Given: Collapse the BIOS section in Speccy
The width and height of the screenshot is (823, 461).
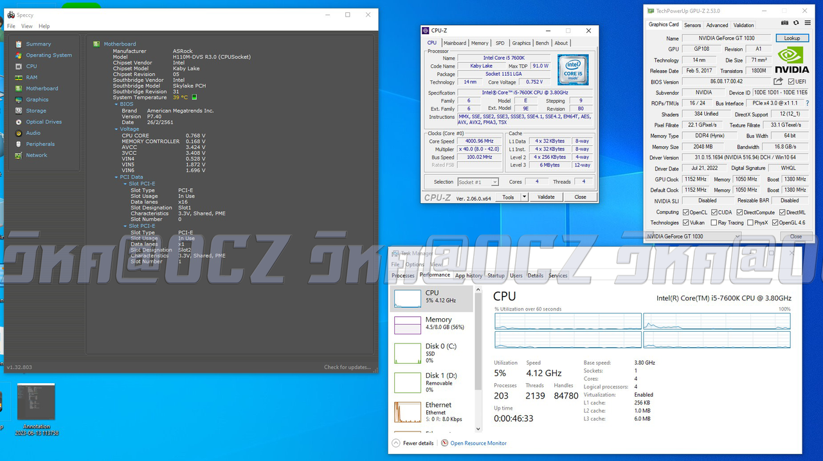Looking at the screenshot, I should (116, 104).
